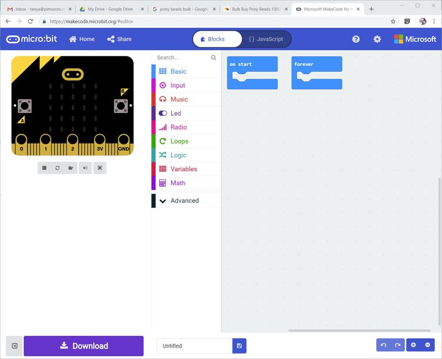This screenshot has height=359, width=442.
Task: Download the program to micro:bit
Action: click(84, 346)
